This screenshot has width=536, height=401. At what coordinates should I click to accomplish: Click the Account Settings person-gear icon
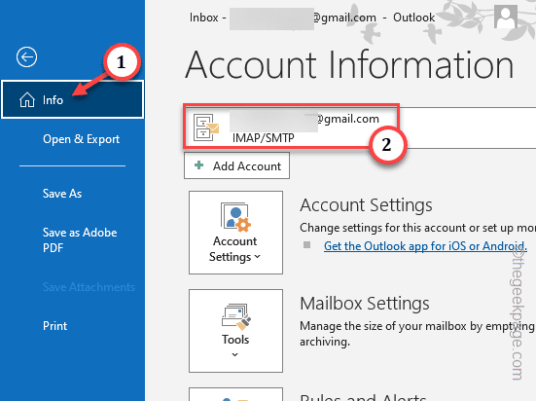(235, 216)
